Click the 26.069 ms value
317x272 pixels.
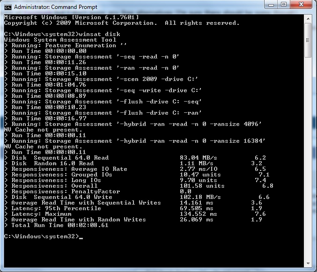(x=197, y=220)
